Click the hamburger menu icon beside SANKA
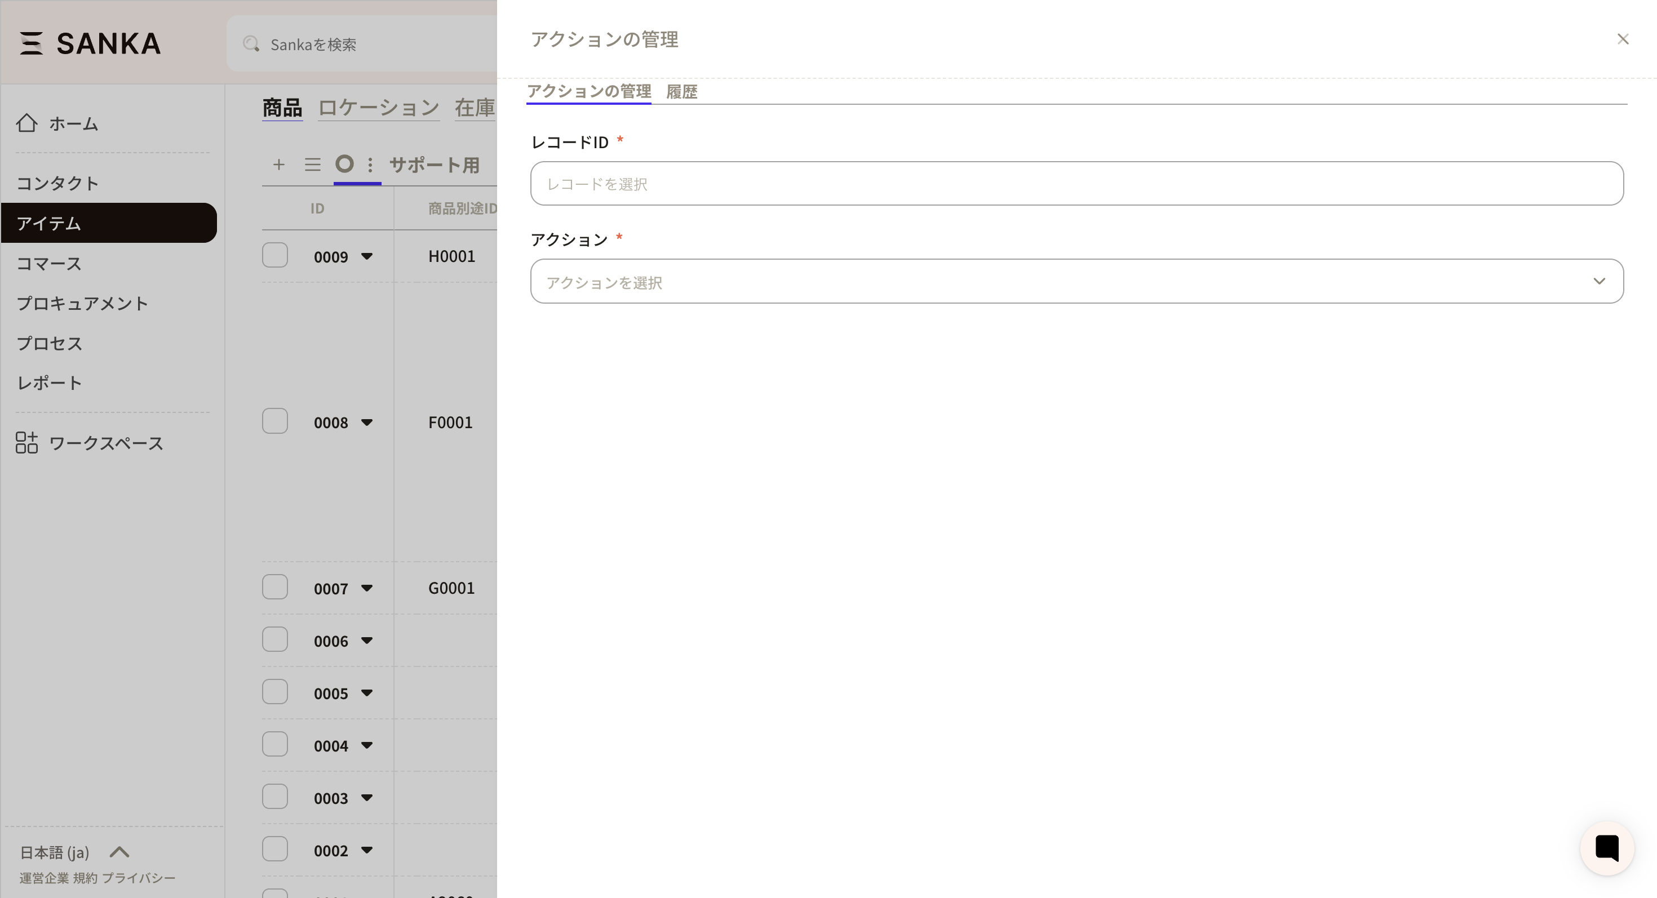 tap(31, 43)
